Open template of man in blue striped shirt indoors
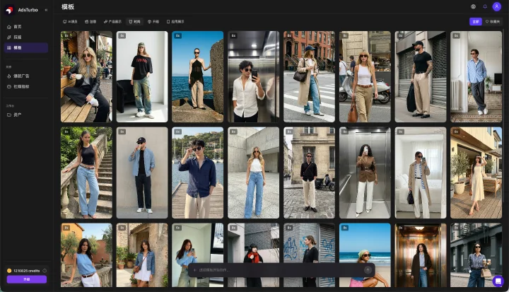Viewport: 509px width, 292px height. [476, 76]
